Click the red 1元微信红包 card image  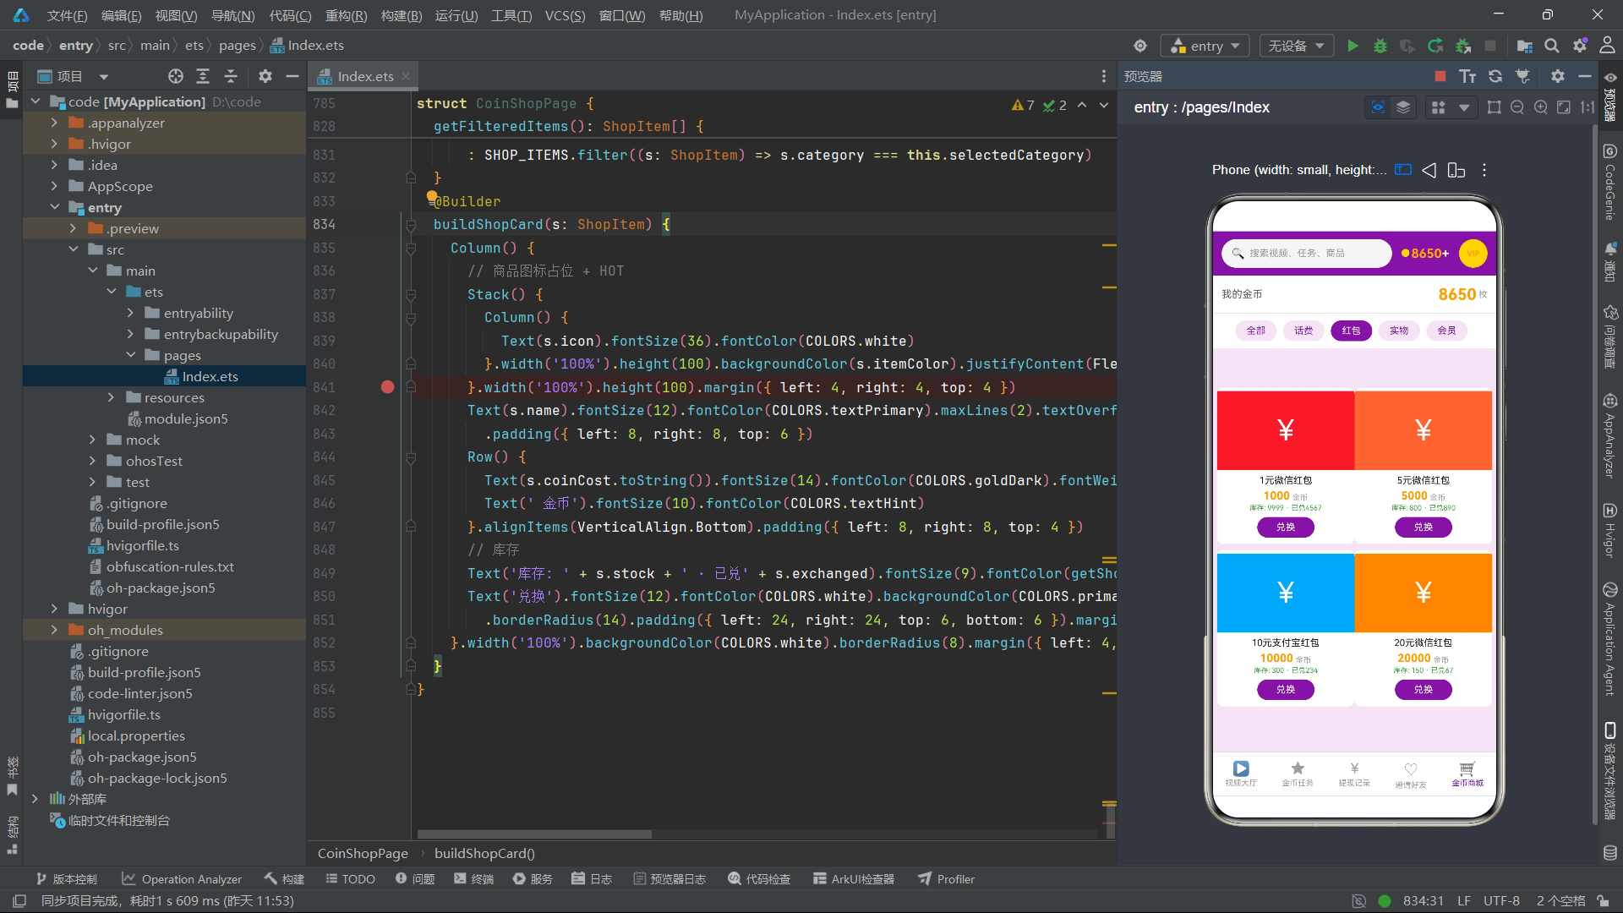click(x=1285, y=430)
